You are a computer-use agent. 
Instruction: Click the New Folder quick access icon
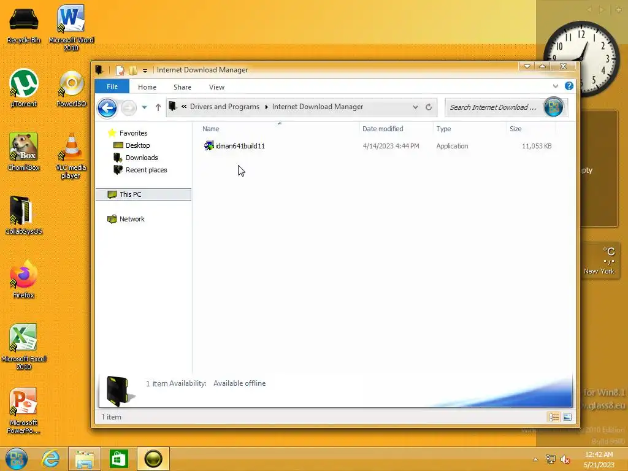pos(133,71)
